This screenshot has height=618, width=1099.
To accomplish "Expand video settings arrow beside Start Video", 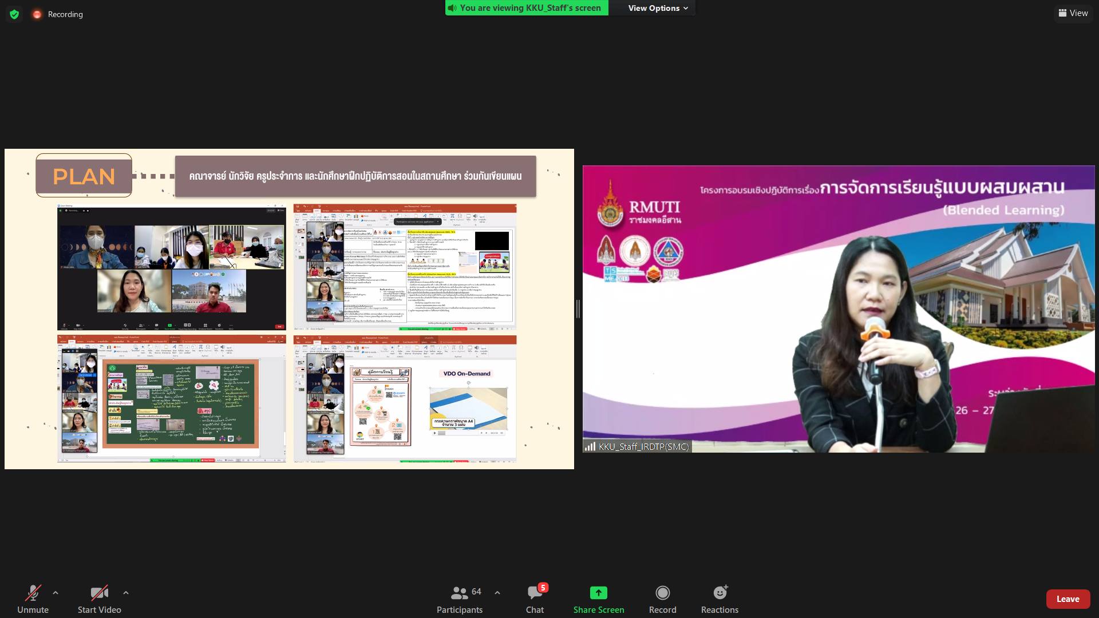I will (126, 593).
